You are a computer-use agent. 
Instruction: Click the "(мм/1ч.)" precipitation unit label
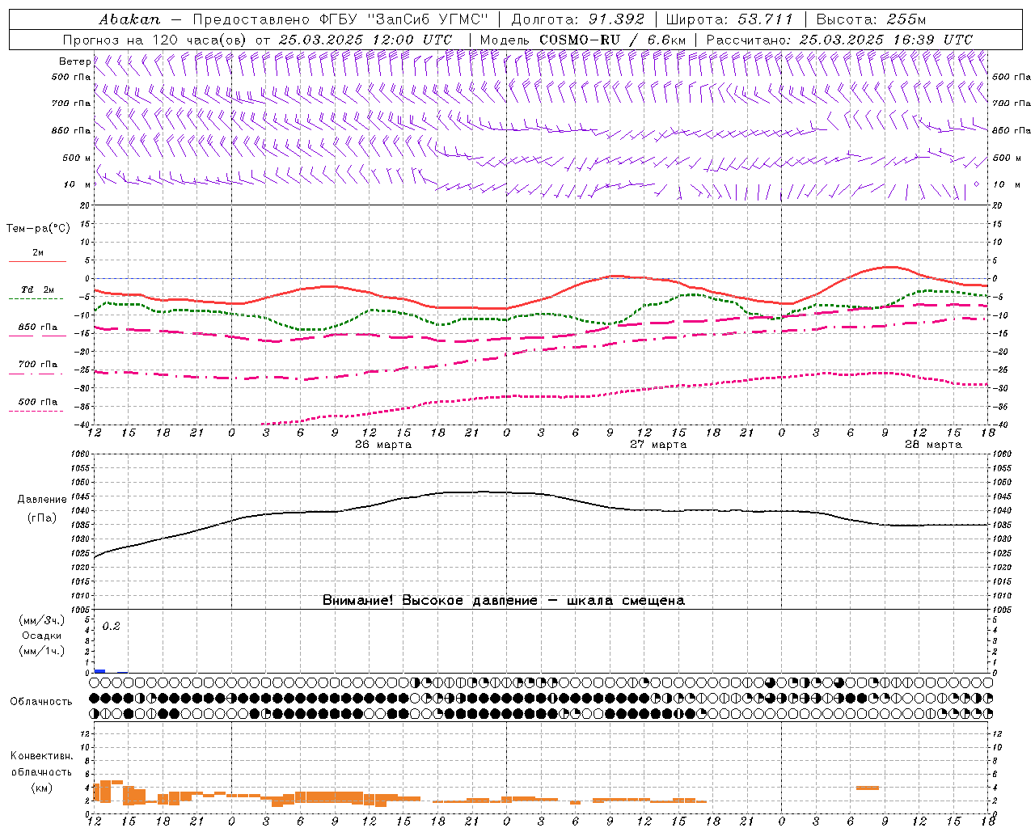pos(42,651)
